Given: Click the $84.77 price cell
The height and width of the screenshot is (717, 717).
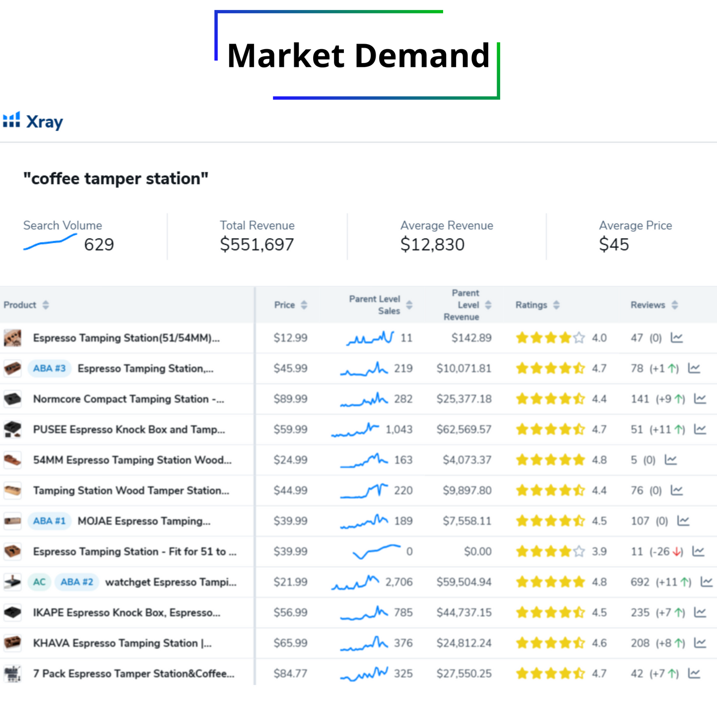Looking at the screenshot, I should [x=291, y=674].
